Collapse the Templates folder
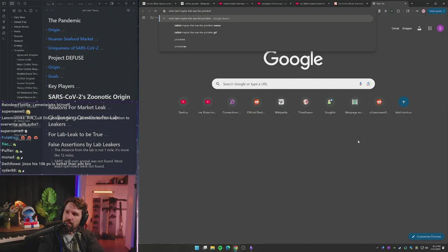The width and height of the screenshot is (448, 252). tap(19, 50)
